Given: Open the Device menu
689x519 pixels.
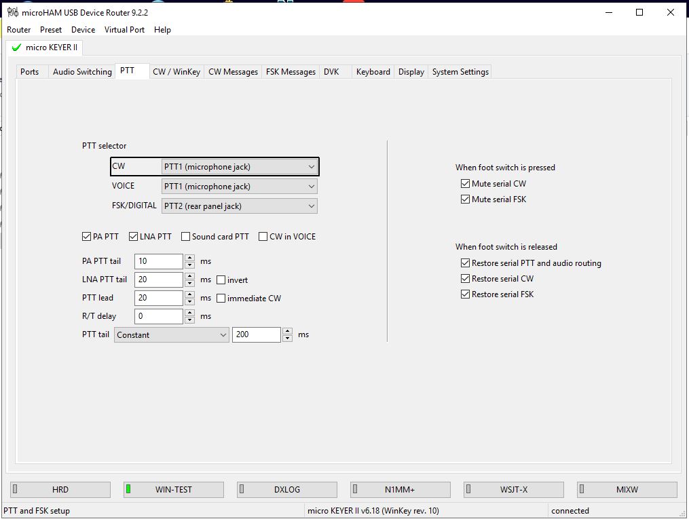Looking at the screenshot, I should (x=83, y=30).
